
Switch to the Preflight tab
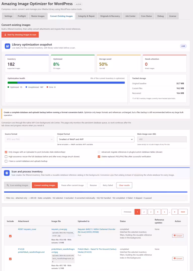click(x=22, y=16)
